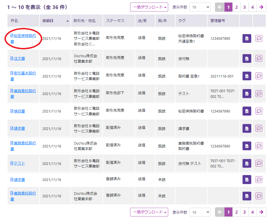This screenshot has height=221, width=269.
Task: Download the 配信済み 請求書 document
Action: tap(247, 129)
